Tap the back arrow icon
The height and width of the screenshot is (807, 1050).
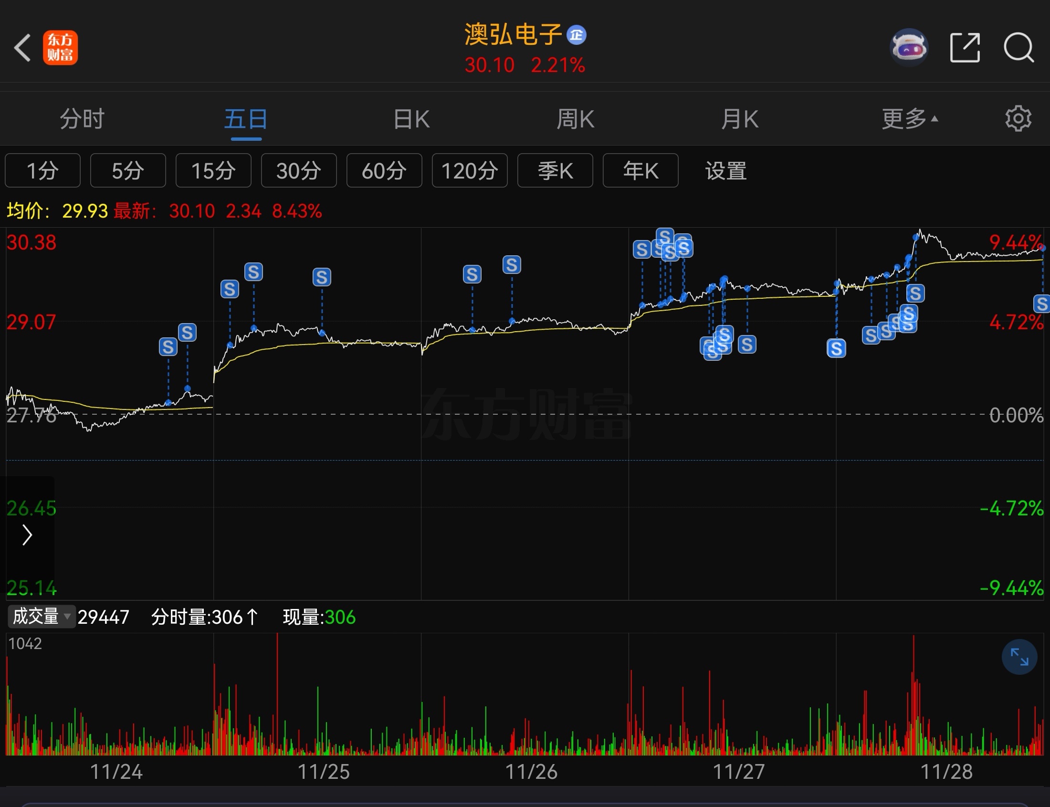tap(22, 48)
